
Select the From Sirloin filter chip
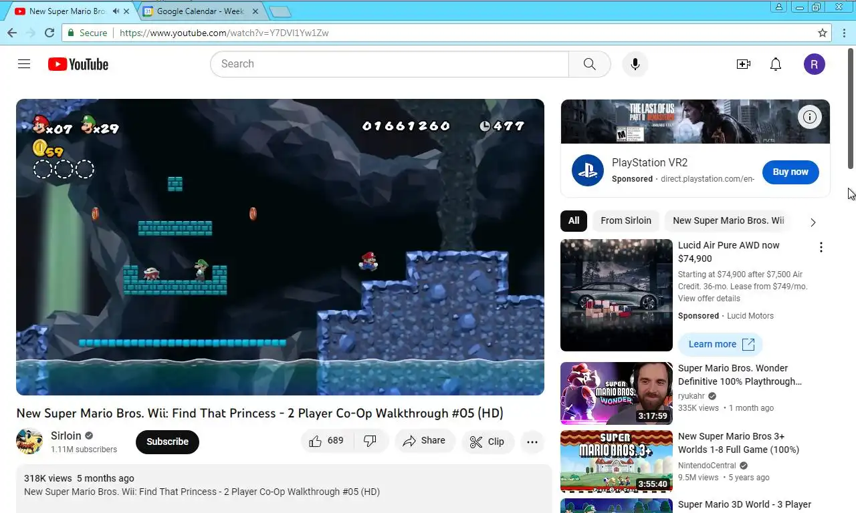pos(626,220)
